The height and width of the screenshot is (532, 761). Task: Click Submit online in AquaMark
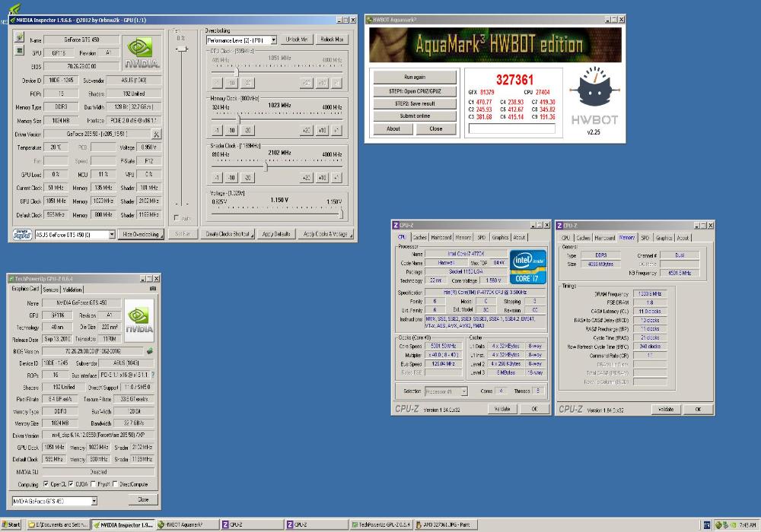click(415, 116)
